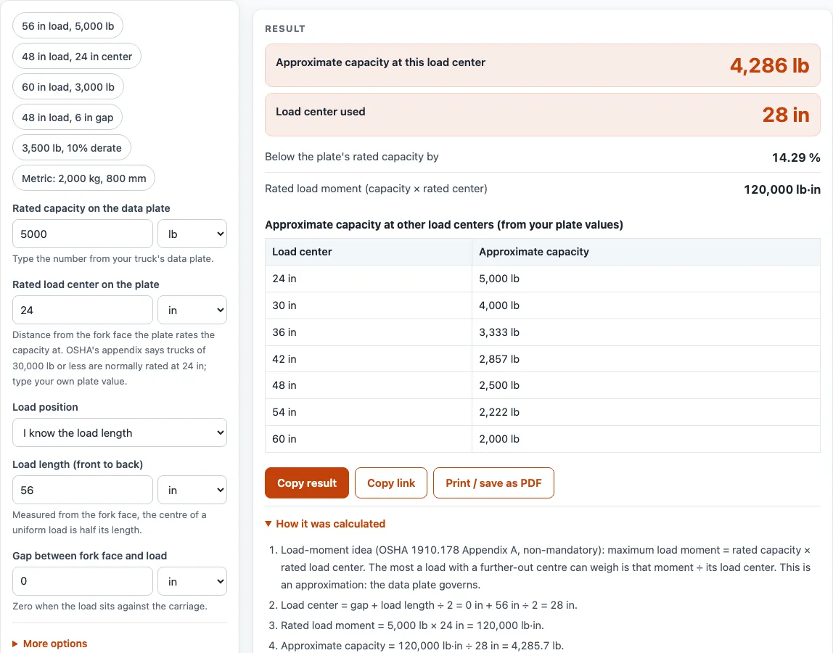This screenshot has height=653, width=833.
Task: Click the 120,000 lb·in rated load moment
Action: click(x=782, y=189)
